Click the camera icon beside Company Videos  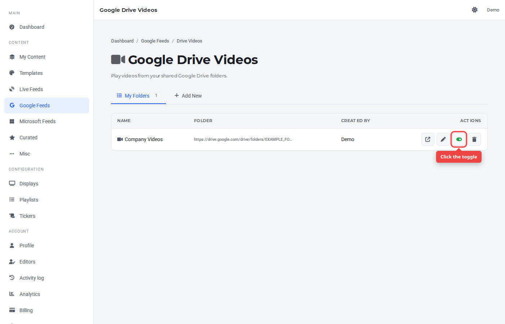120,139
